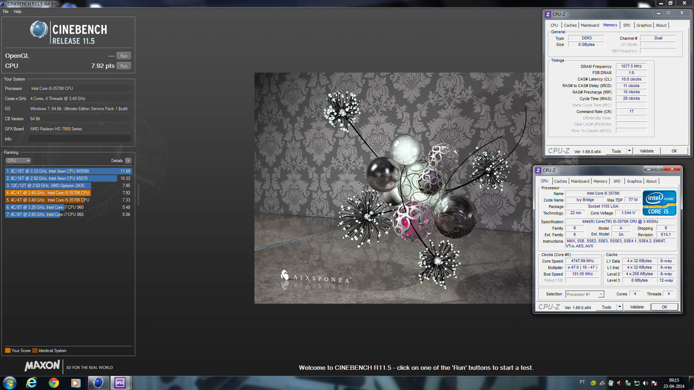Launch Internet Explorer from the taskbar
The height and width of the screenshot is (390, 694).
click(x=32, y=383)
